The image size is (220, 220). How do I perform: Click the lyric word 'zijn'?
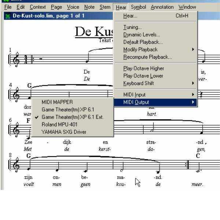click(x=28, y=177)
